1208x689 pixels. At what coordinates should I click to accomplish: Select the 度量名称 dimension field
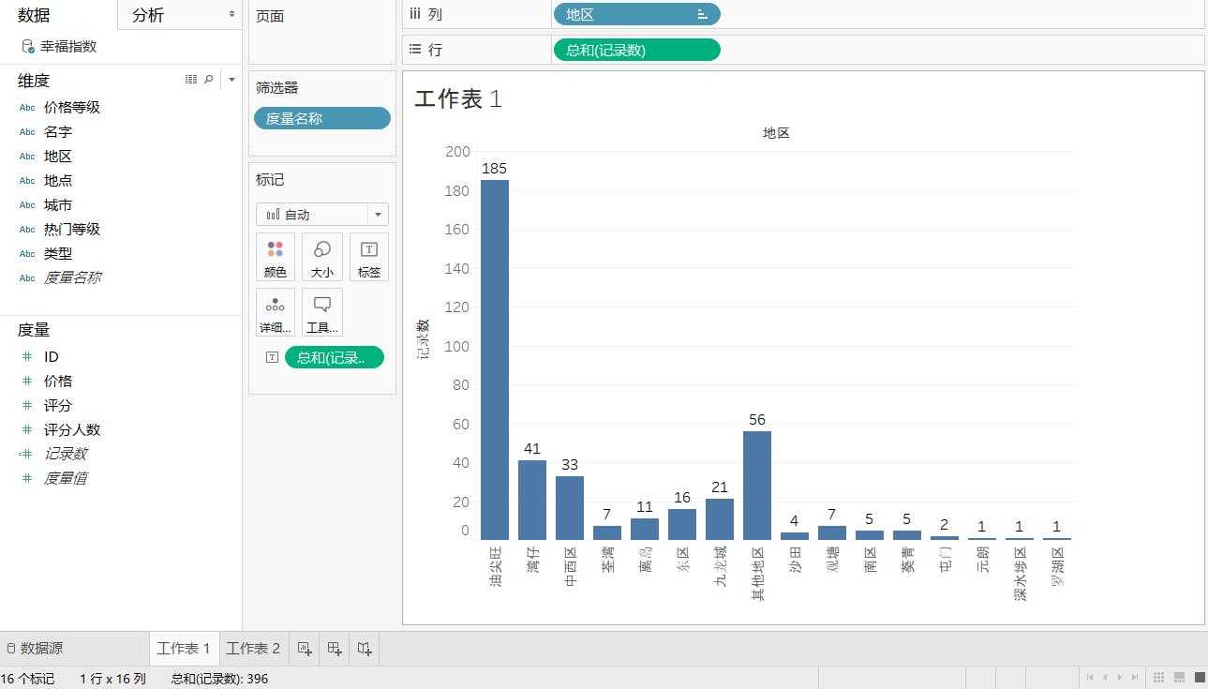tap(72, 277)
